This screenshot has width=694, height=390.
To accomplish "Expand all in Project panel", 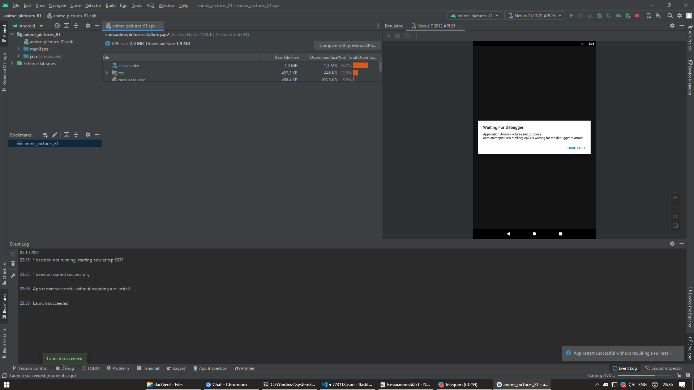I will [x=67, y=26].
